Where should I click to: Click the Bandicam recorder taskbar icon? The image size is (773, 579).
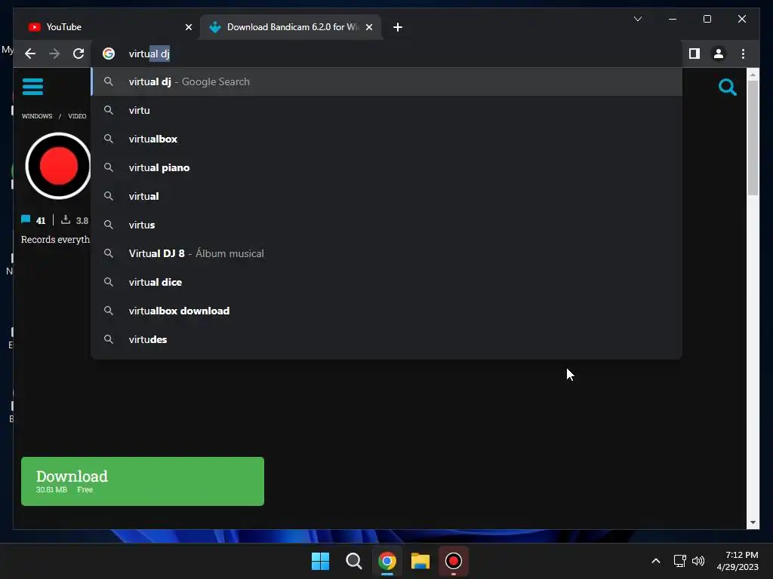coord(454,561)
